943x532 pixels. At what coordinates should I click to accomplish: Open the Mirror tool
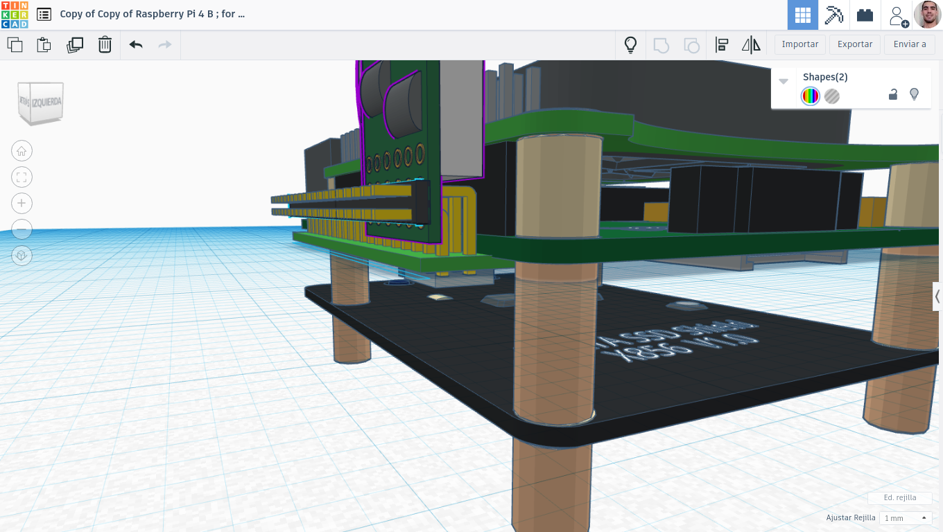751,45
